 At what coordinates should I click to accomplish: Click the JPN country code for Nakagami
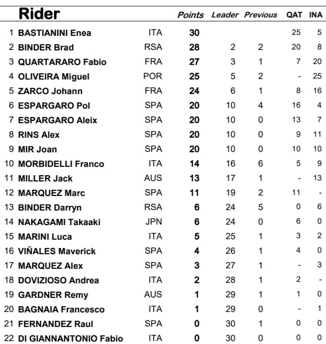pyautogui.click(x=153, y=222)
